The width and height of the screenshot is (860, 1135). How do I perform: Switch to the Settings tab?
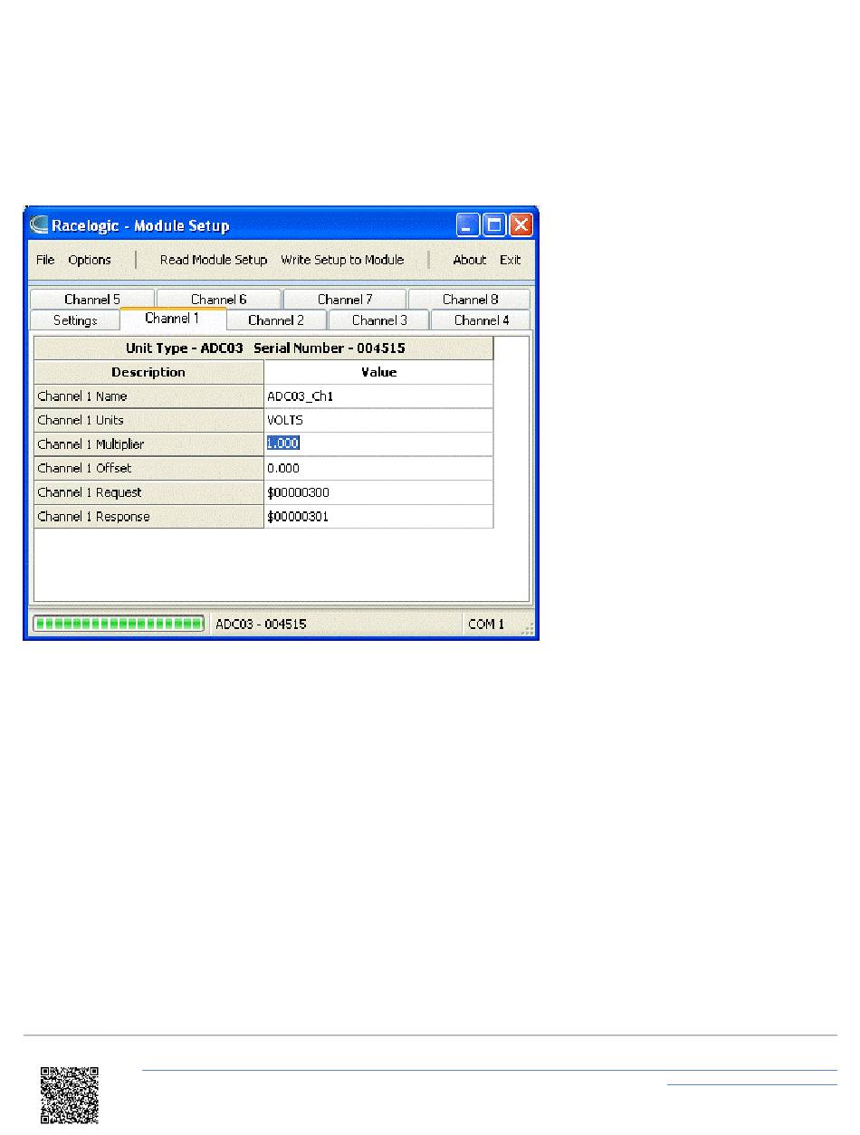75,320
